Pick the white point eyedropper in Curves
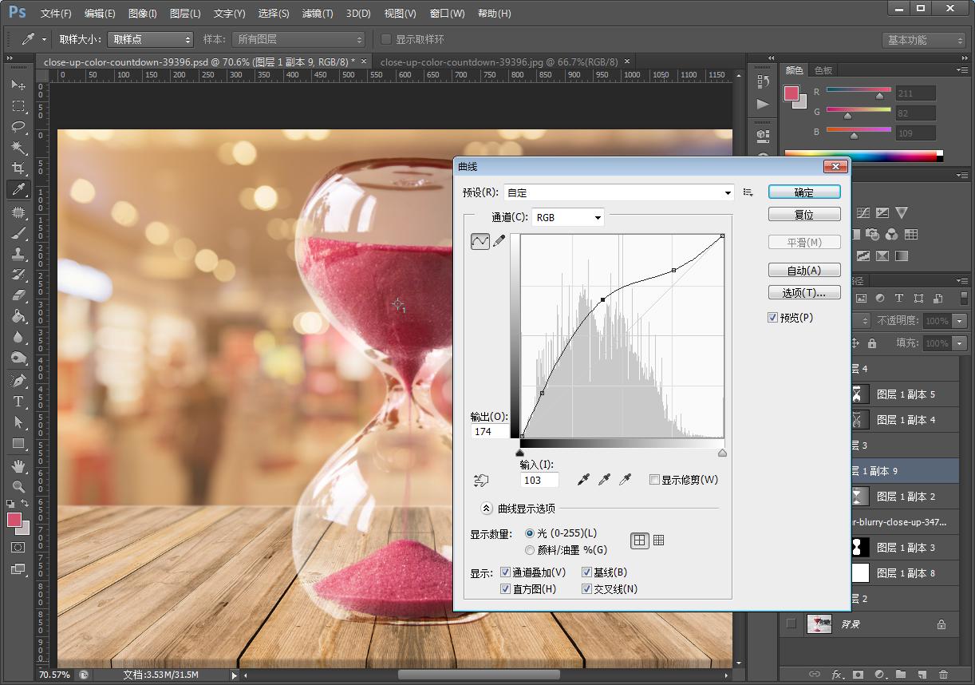The width and height of the screenshot is (975, 685). [626, 479]
